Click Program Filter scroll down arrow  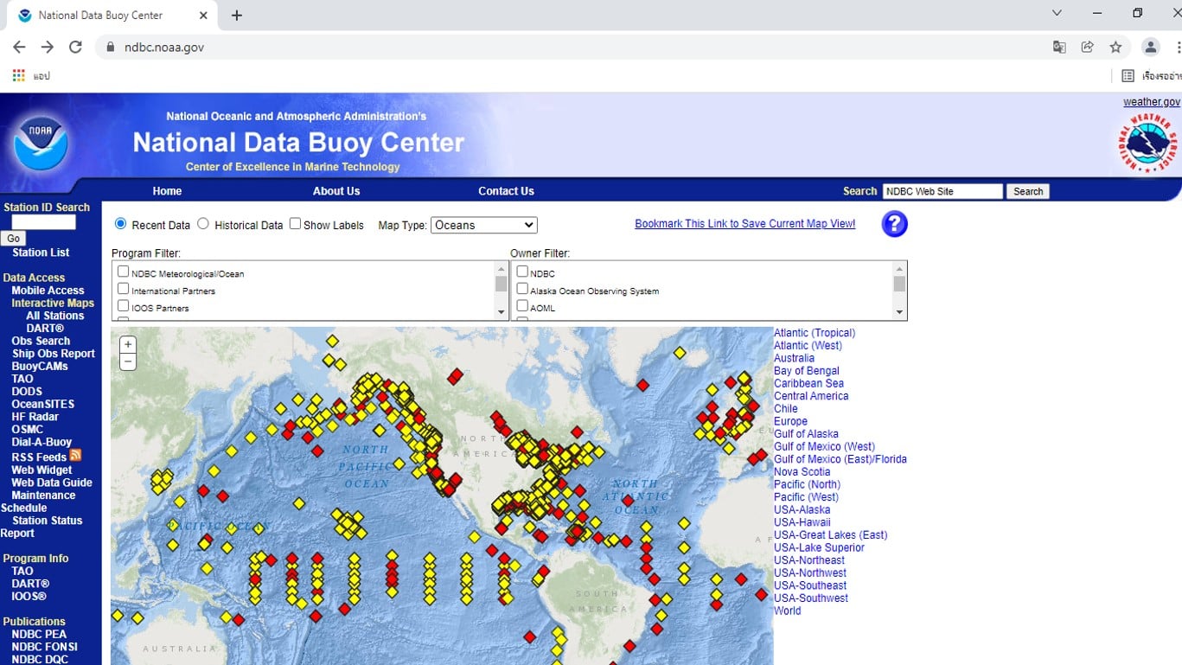[501, 312]
